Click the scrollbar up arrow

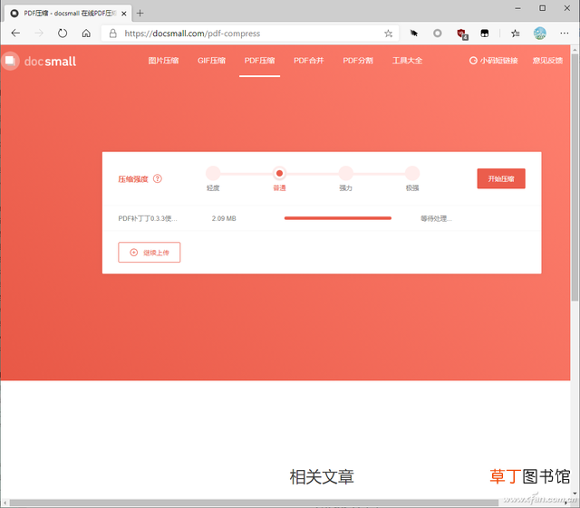coord(575,50)
